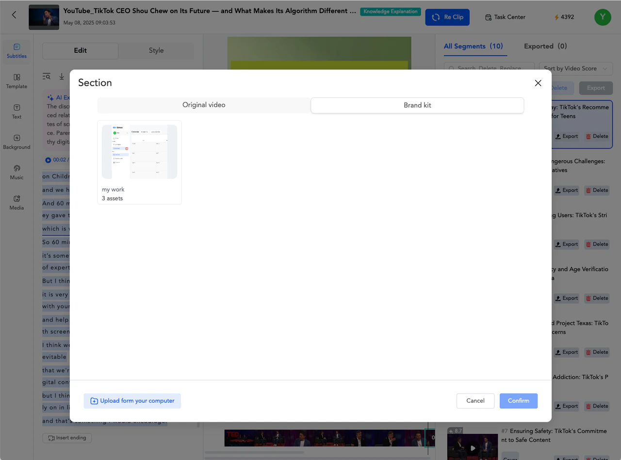Image resolution: width=621 pixels, height=460 pixels.
Task: Click the subtitle search list icon
Action: [x=47, y=77]
